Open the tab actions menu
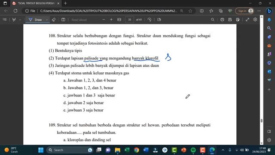 (5, 3)
